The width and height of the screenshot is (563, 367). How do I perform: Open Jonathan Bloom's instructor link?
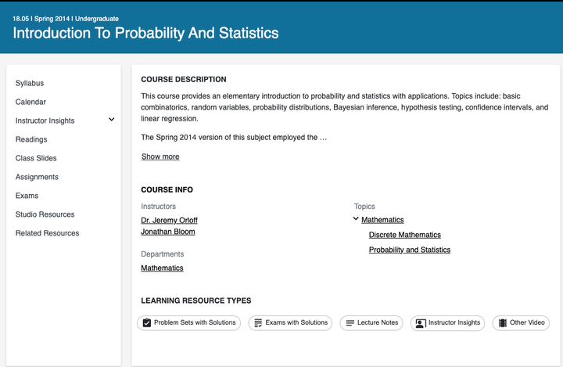pyautogui.click(x=168, y=232)
